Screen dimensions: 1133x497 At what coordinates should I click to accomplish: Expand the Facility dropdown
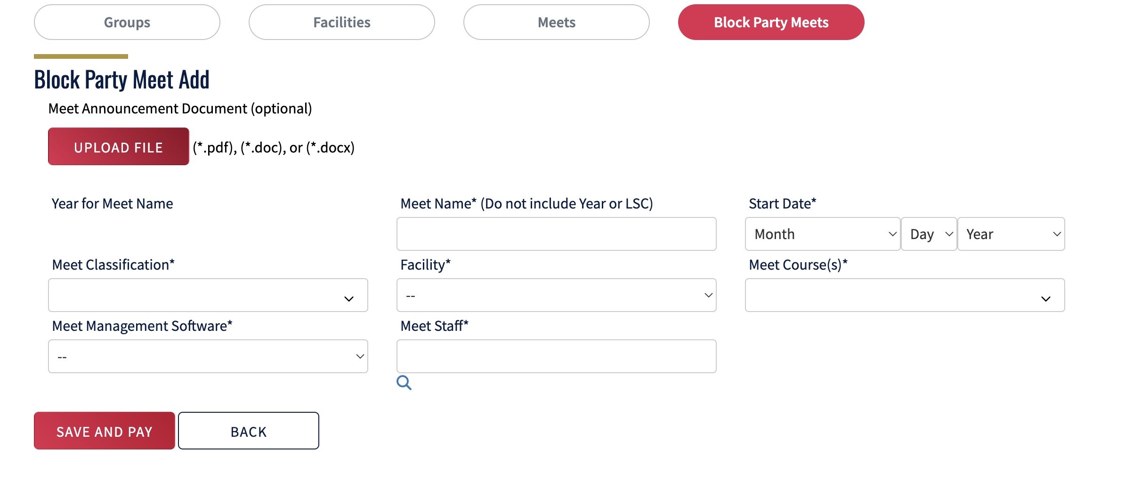556,295
